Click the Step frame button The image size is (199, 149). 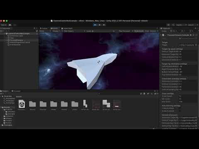coord(104,25)
